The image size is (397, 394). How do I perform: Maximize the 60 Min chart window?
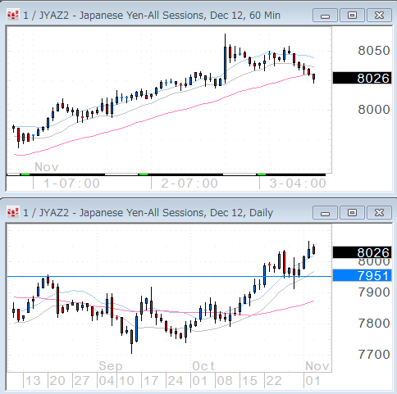tap(352, 16)
